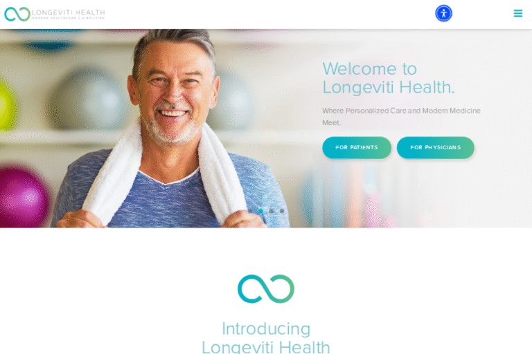The image size is (532, 354).
Task: Jump to the third carousel slide dot
Action: tap(271, 211)
